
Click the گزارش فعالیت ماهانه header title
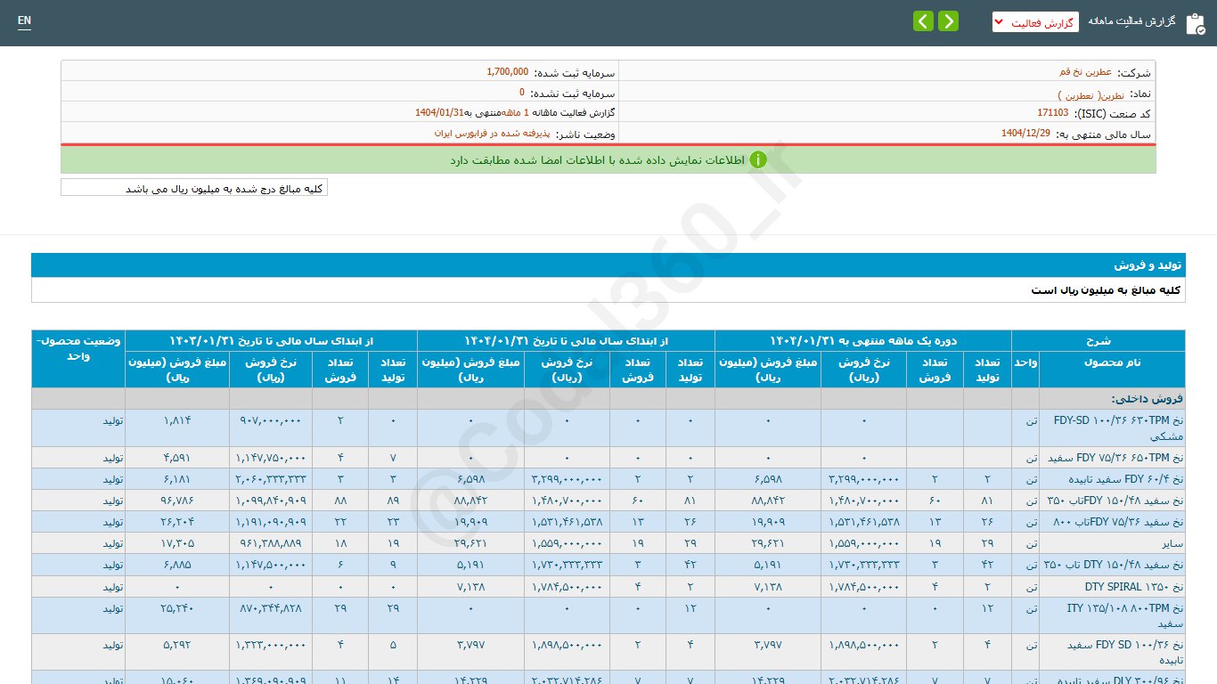(1131, 20)
